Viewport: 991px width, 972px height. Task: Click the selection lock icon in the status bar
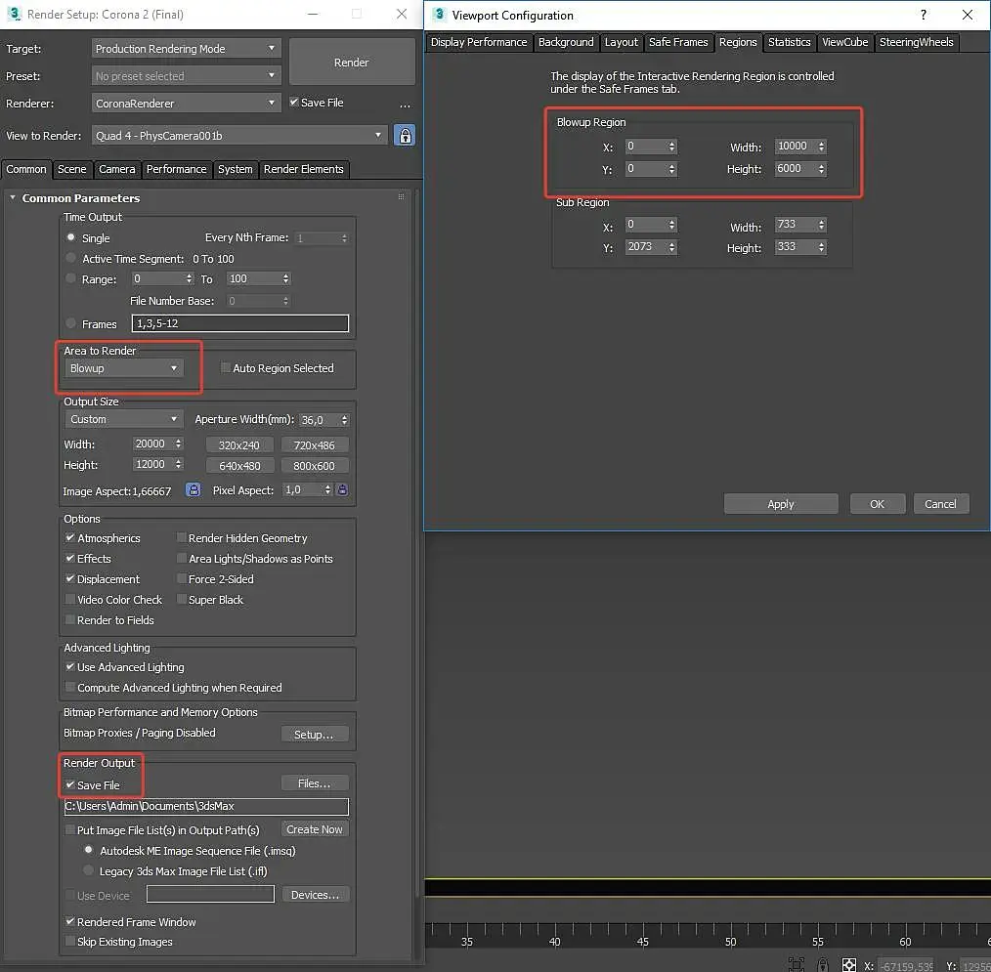coord(823,964)
